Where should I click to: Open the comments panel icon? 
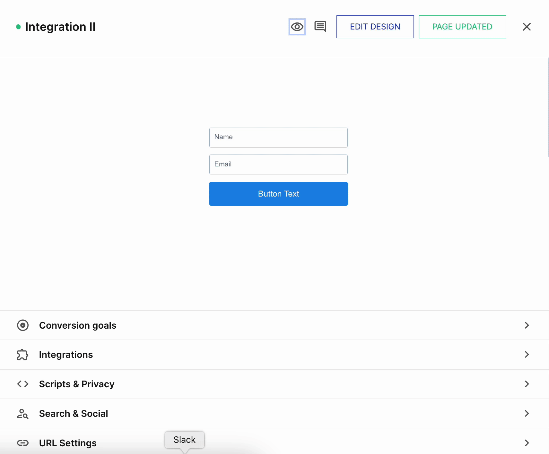pyautogui.click(x=320, y=27)
